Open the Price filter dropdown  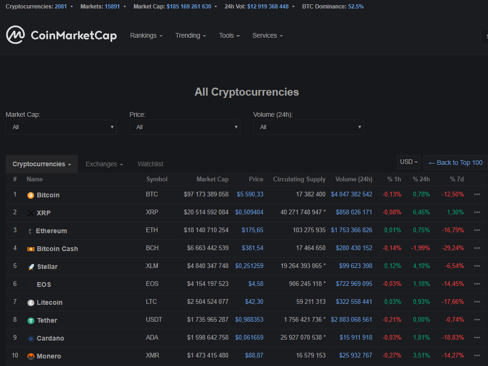tap(184, 127)
